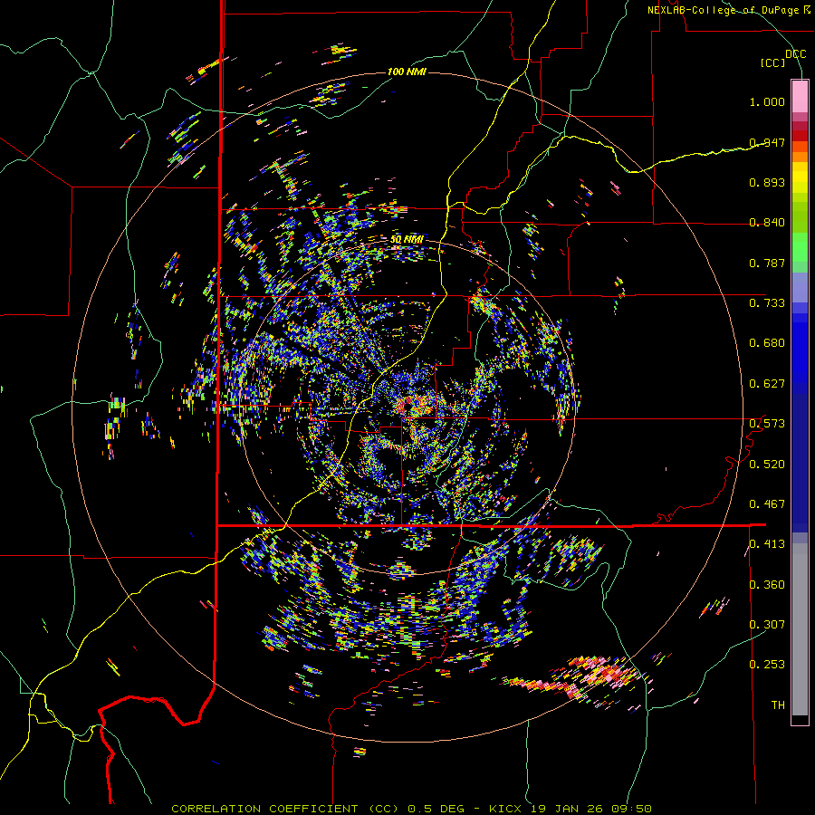Select the 0.307 scale value
Image resolution: width=815 pixels, height=815 pixels.
pyautogui.click(x=767, y=625)
